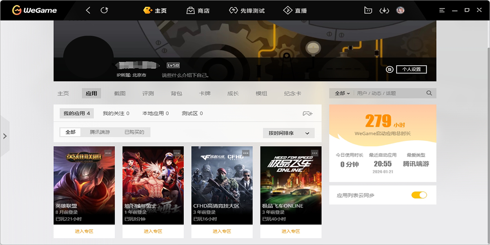Viewport: 490px width, 245px height.
Task: Click the add-game gamepad icon
Action: click(x=307, y=114)
